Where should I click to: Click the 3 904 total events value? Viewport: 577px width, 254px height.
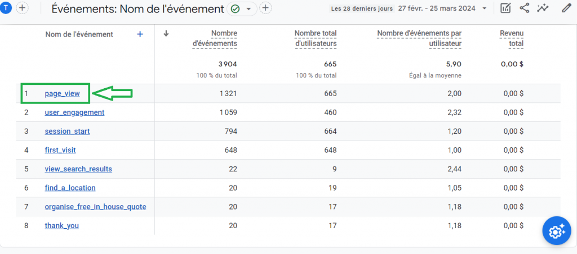[x=228, y=64]
